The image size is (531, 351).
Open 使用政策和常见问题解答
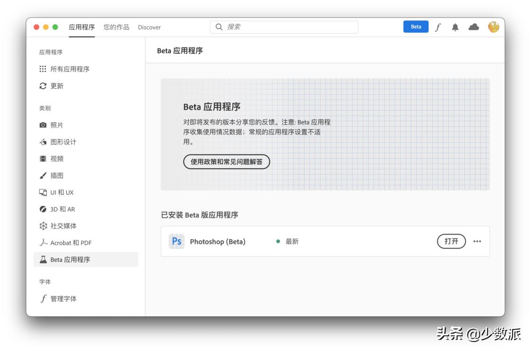(x=226, y=162)
